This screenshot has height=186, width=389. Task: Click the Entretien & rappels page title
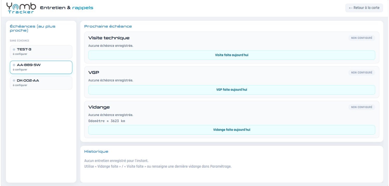point(67,8)
